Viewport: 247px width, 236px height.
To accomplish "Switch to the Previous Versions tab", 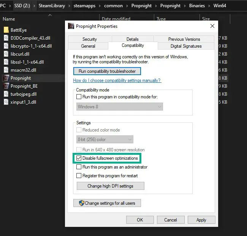I will pos(184,39).
